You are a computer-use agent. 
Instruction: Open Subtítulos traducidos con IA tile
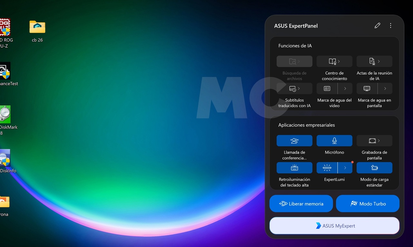click(294, 89)
